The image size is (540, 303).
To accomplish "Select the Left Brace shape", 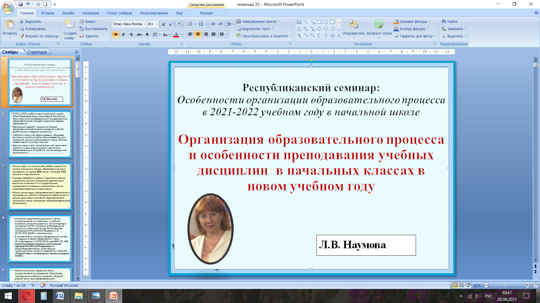I will (x=319, y=36).
